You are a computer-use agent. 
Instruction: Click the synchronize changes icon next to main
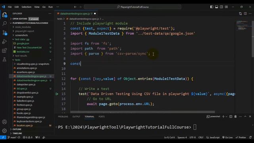coord(19,137)
